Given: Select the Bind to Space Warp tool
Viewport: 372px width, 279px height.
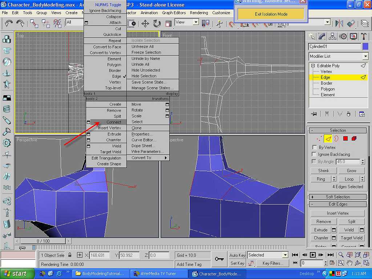Looking at the screenshot, I should click(57, 23).
